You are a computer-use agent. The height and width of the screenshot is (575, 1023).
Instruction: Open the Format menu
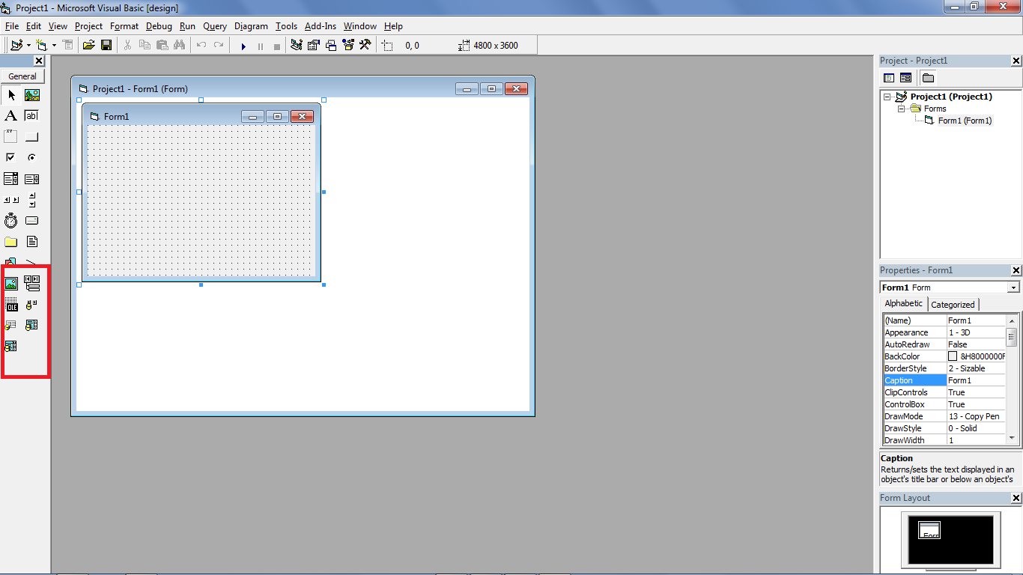124,26
